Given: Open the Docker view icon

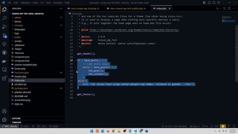Looking at the screenshot, I should pyautogui.click(x=4, y=61).
